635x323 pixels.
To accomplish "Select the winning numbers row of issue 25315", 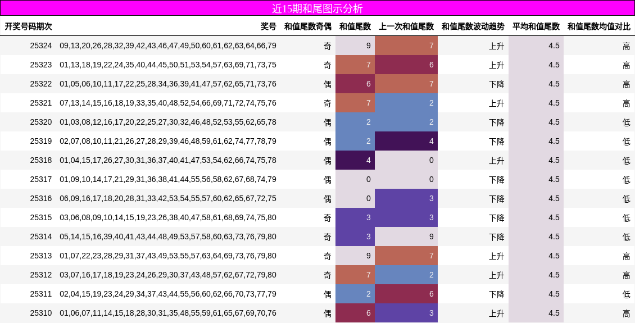I will click(168, 217).
